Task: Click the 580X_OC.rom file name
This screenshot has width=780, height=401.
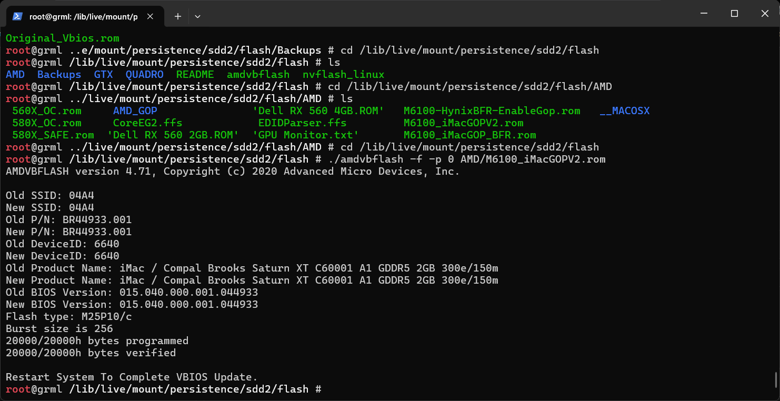Action: [47, 123]
